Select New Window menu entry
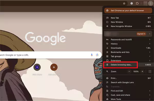Viewport: 154px width, 101px height. coord(128,22)
